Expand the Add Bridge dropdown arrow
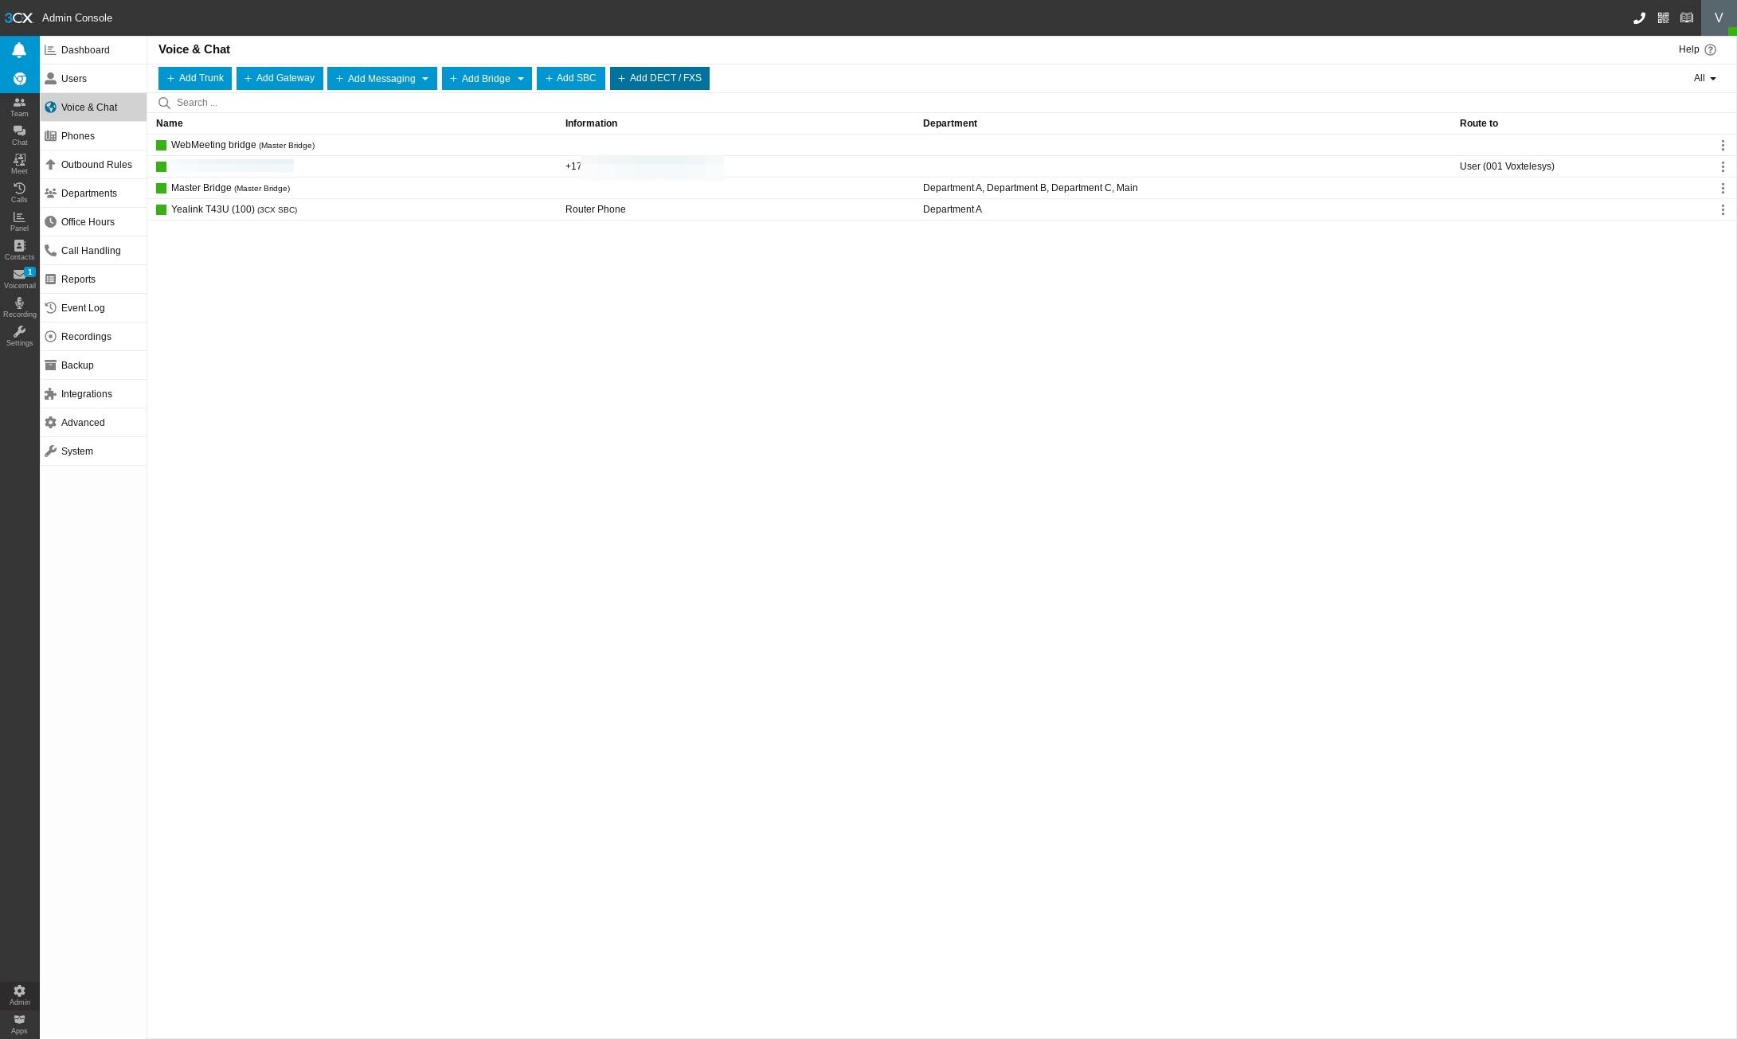 [x=521, y=79]
